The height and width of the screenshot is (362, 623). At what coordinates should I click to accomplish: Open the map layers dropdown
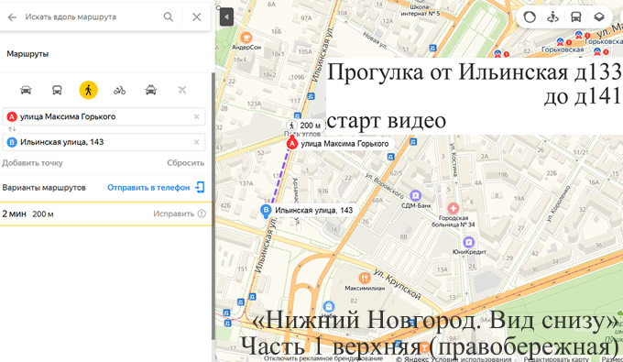click(x=599, y=17)
